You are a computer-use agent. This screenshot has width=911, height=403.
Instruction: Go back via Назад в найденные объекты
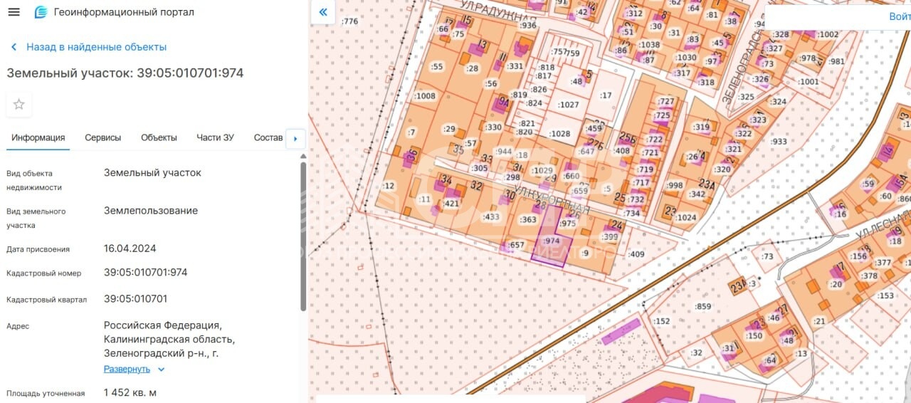coord(97,47)
